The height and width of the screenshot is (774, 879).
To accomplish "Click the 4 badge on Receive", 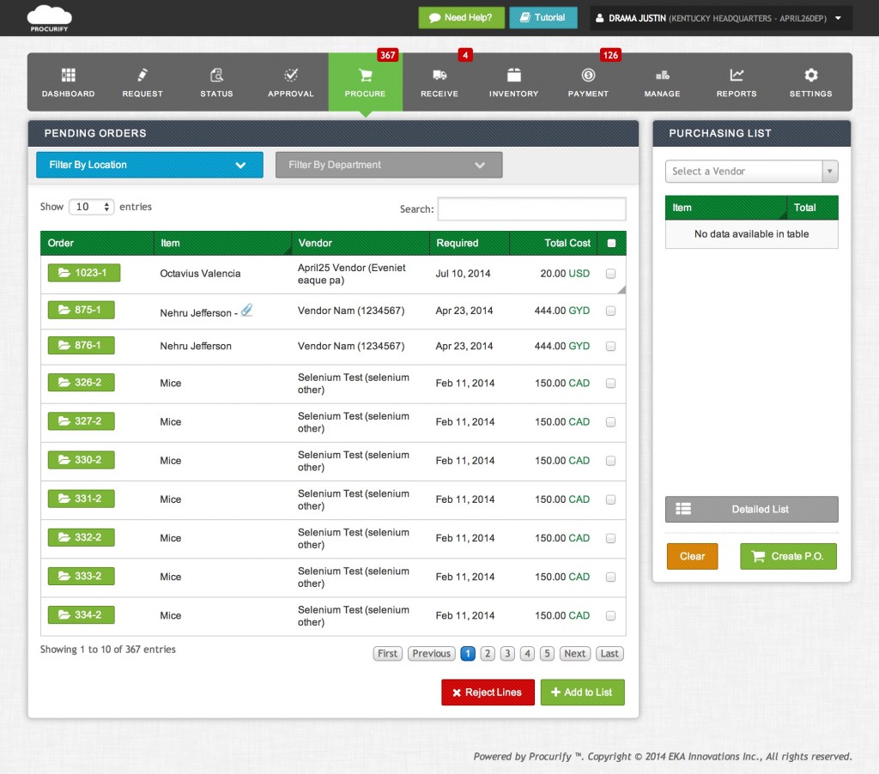I will [465, 55].
